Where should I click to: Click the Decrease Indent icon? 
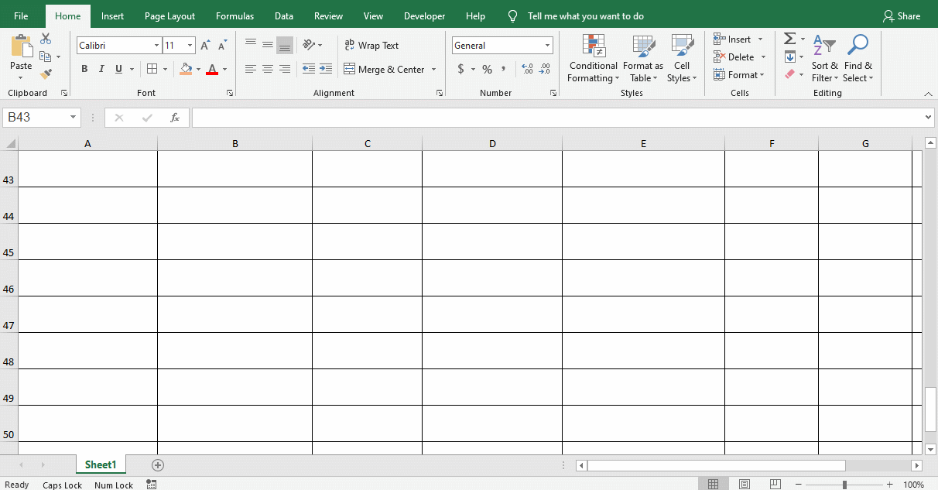click(308, 69)
